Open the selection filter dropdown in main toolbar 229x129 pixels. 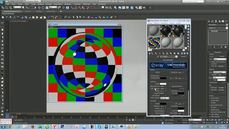coord(17,7)
